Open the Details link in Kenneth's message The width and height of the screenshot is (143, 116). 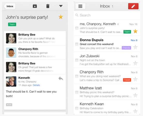pos(36,85)
